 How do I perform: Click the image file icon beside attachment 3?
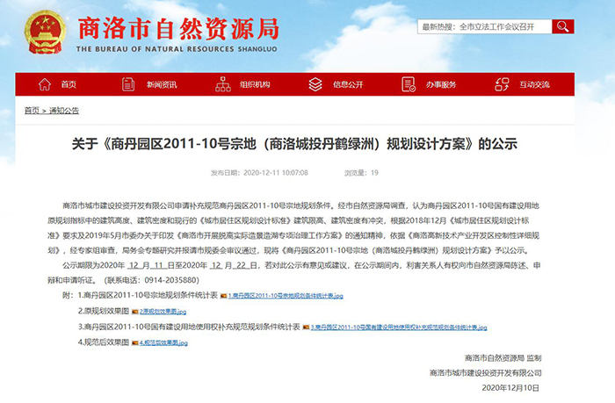[306, 327]
